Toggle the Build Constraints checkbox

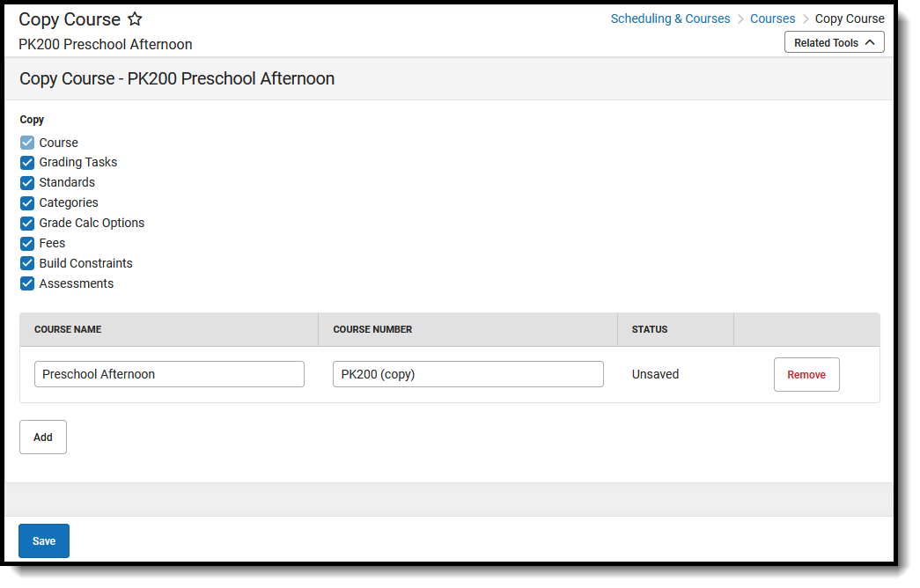[27, 263]
